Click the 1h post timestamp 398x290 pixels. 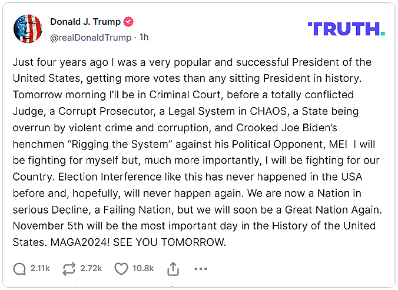tap(144, 37)
